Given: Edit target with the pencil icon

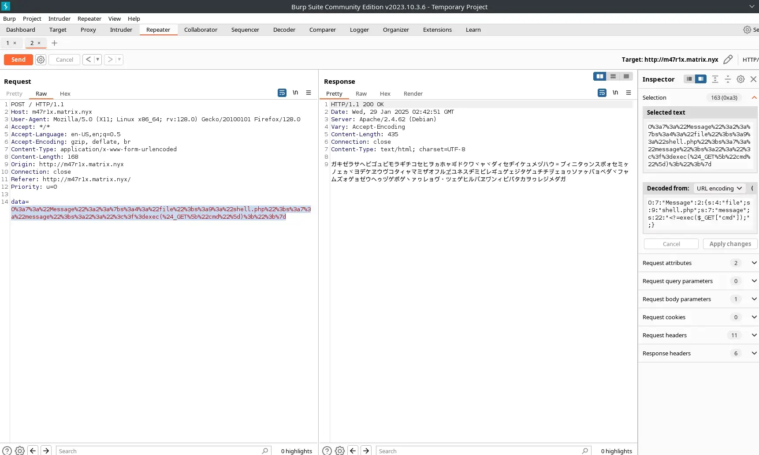Looking at the screenshot, I should (x=728, y=59).
